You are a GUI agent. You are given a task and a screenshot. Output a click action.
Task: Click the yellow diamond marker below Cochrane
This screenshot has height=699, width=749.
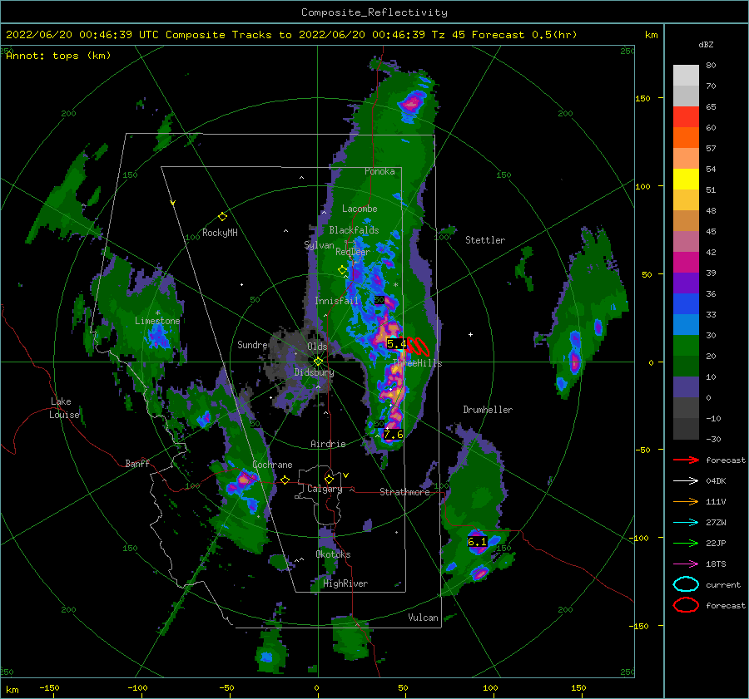coord(285,480)
